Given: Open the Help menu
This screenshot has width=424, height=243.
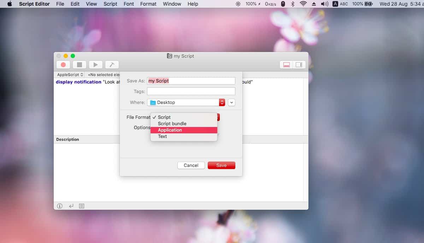Looking at the screenshot, I should tap(193, 4).
